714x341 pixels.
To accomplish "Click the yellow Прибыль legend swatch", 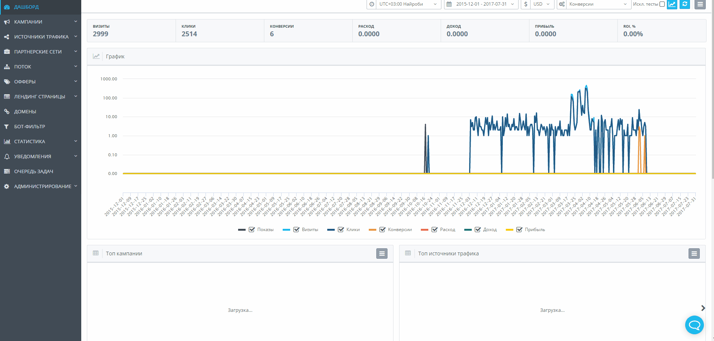I will coord(509,230).
